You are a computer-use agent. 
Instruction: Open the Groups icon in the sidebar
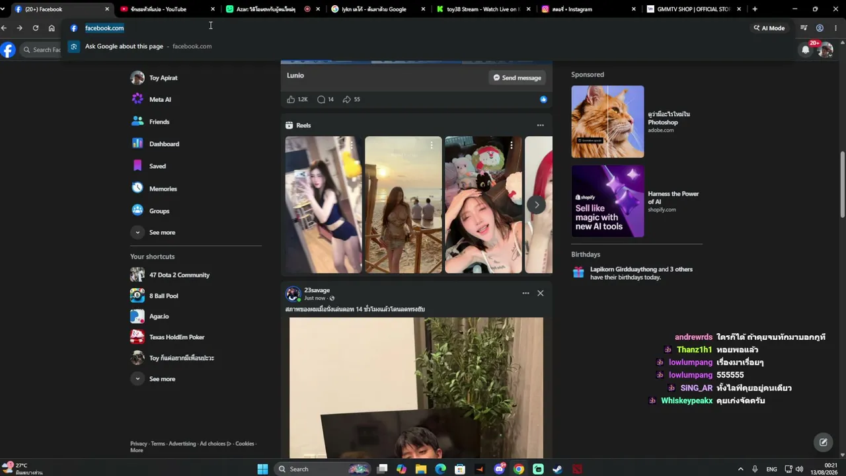pos(137,210)
